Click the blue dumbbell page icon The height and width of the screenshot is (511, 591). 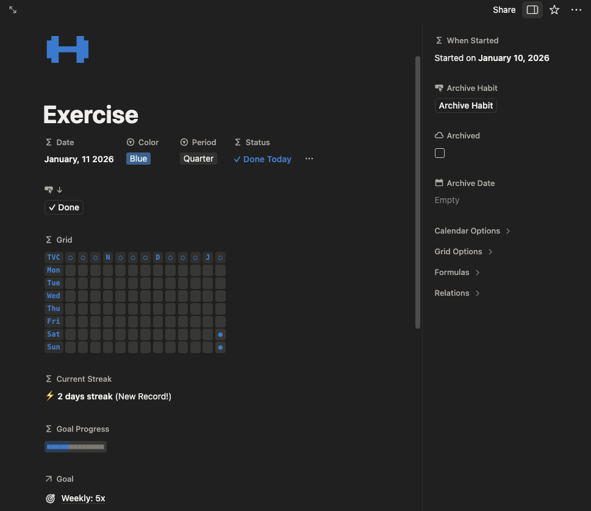point(68,49)
